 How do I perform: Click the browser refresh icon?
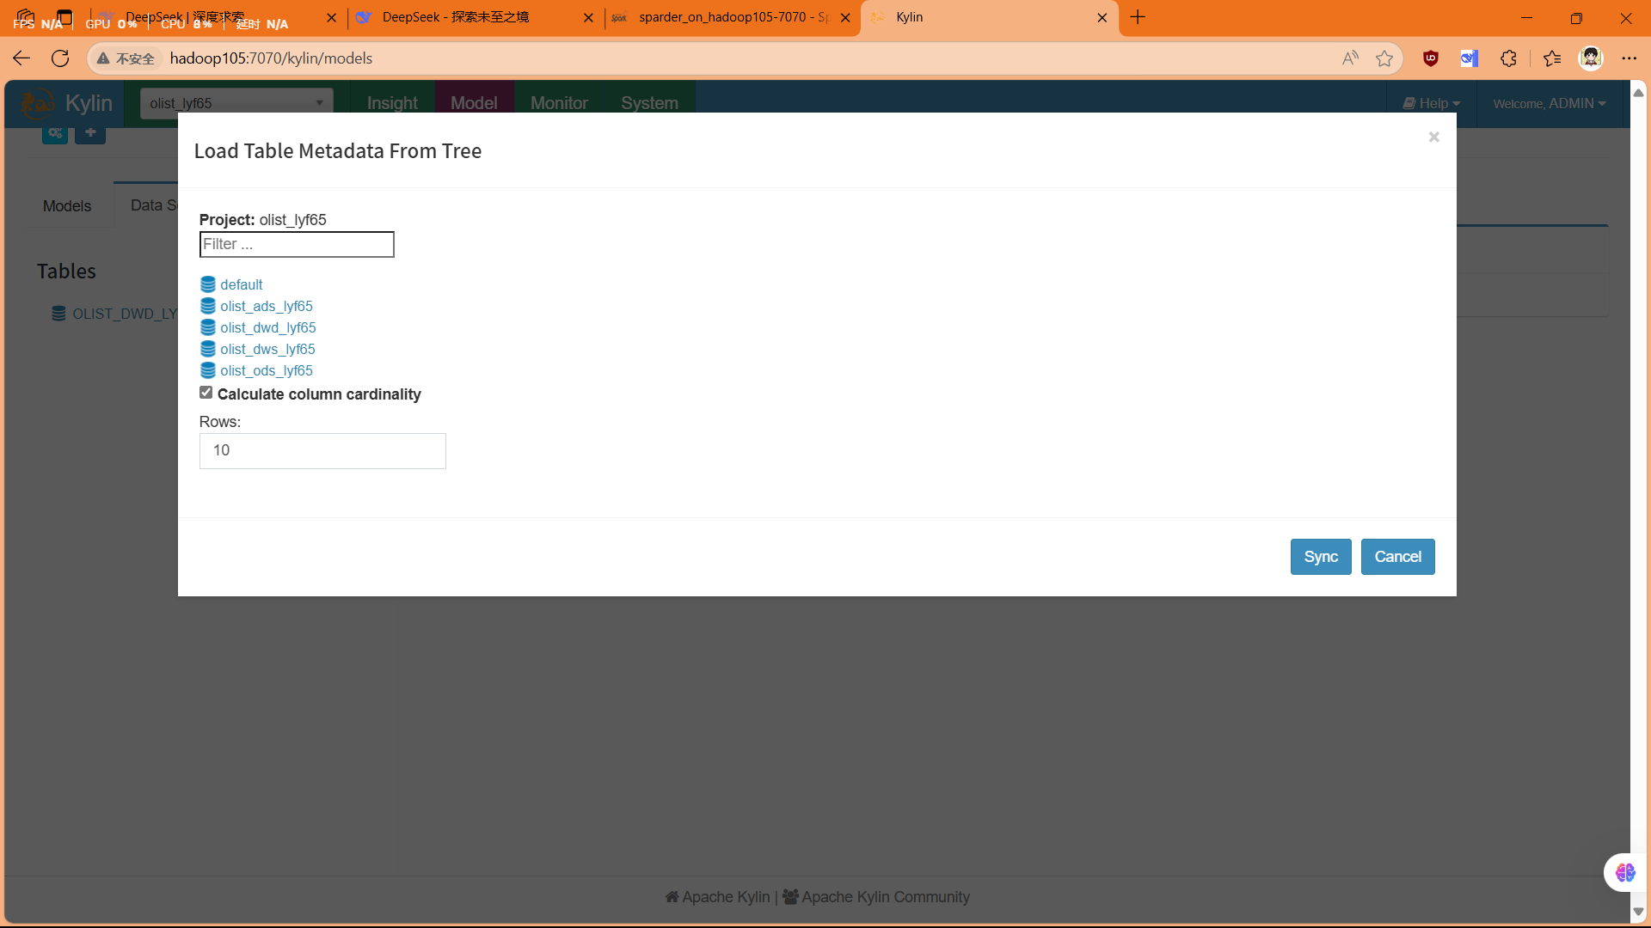(60, 58)
